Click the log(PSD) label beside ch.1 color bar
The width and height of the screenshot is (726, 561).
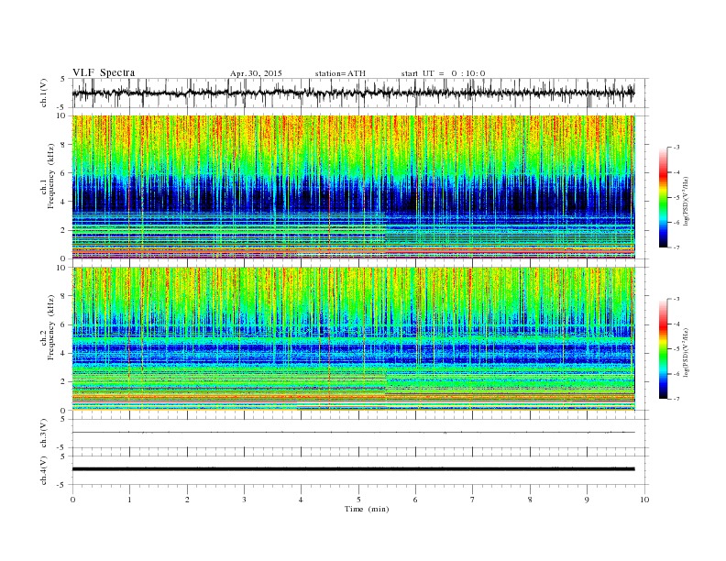[x=687, y=201]
